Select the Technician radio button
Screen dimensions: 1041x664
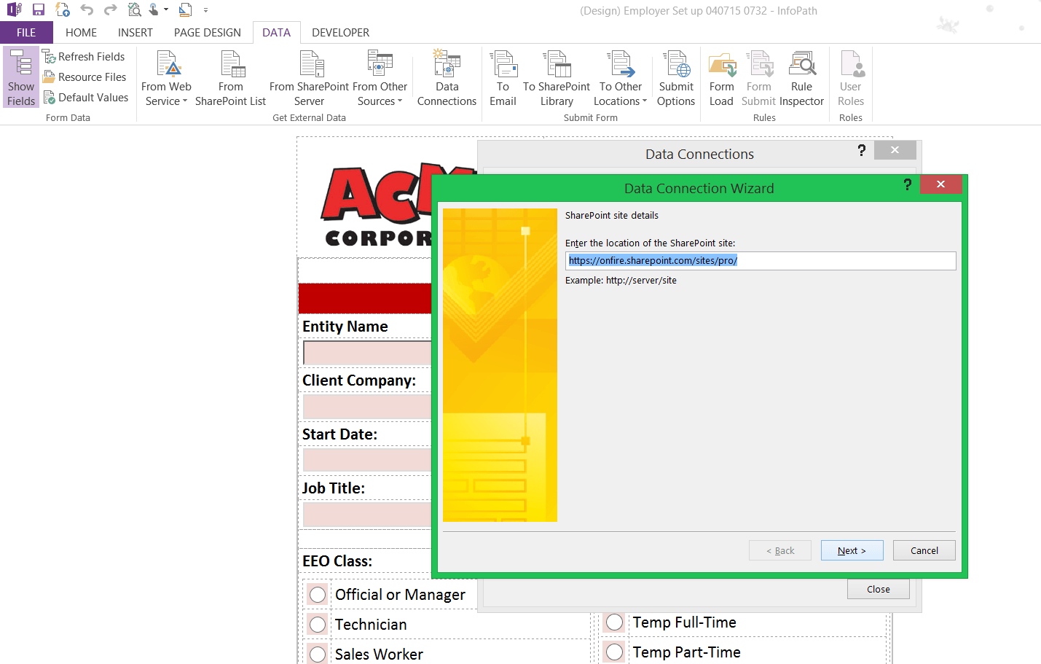click(x=318, y=625)
